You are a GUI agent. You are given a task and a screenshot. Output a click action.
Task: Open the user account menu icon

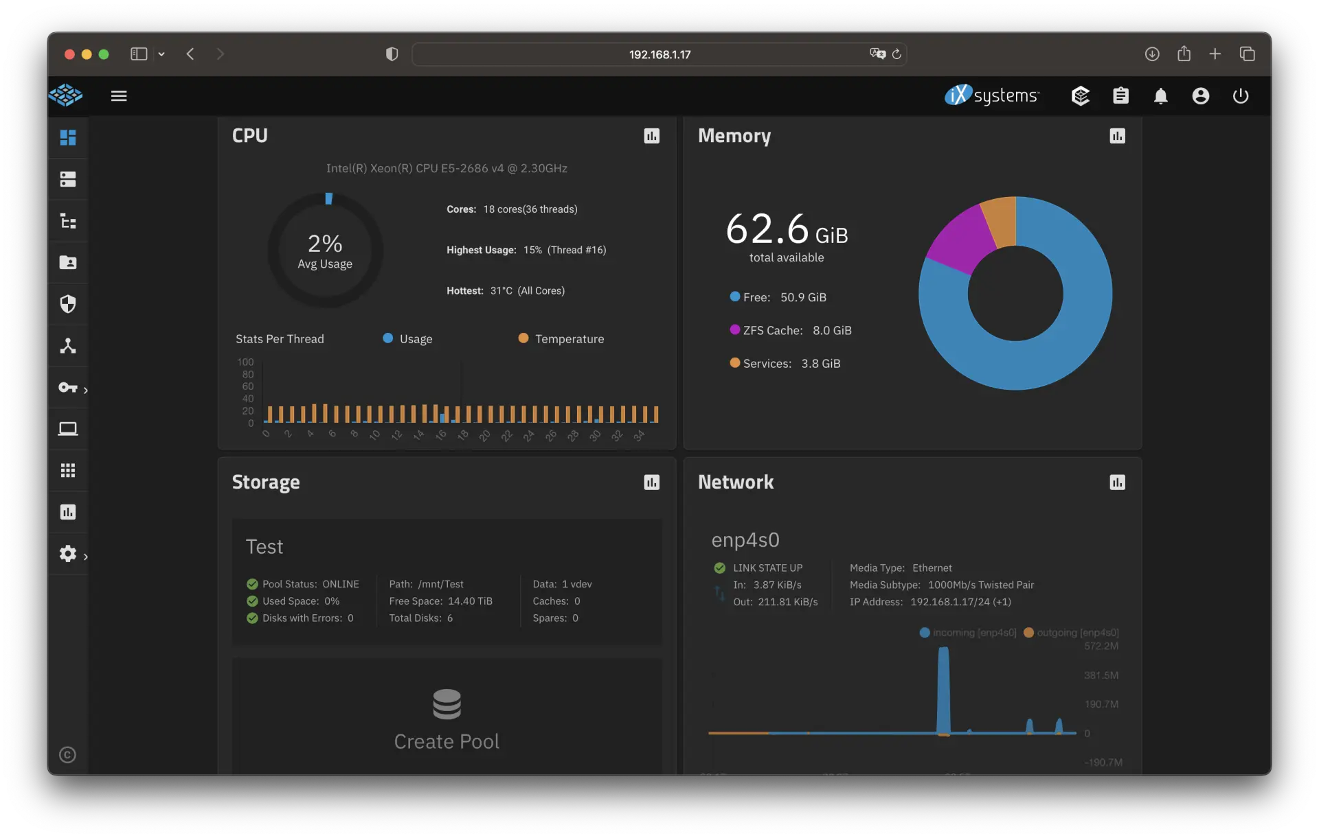tap(1200, 96)
